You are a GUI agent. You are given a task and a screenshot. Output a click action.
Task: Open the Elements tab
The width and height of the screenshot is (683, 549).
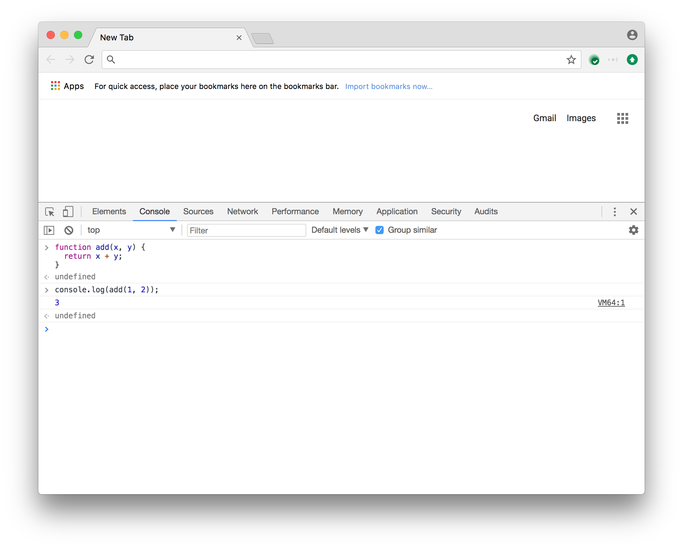pyautogui.click(x=109, y=212)
